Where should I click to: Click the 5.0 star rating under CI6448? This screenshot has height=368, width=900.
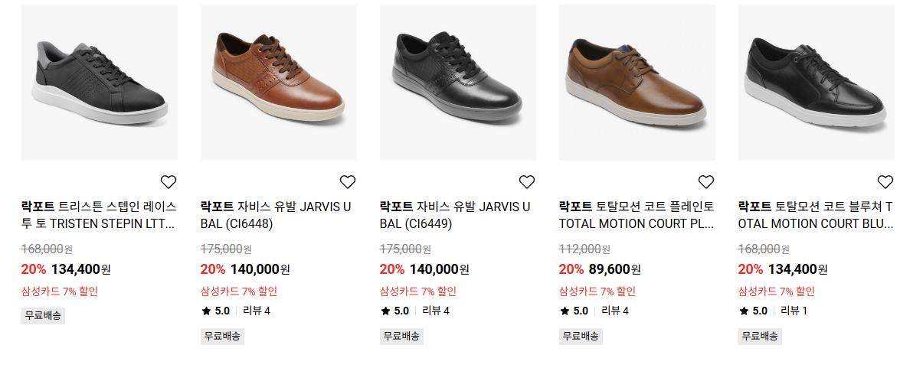[x=215, y=311]
